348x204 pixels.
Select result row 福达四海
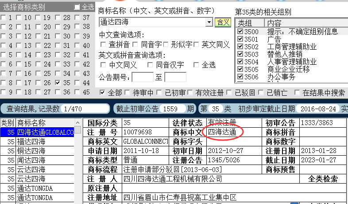[37, 141]
